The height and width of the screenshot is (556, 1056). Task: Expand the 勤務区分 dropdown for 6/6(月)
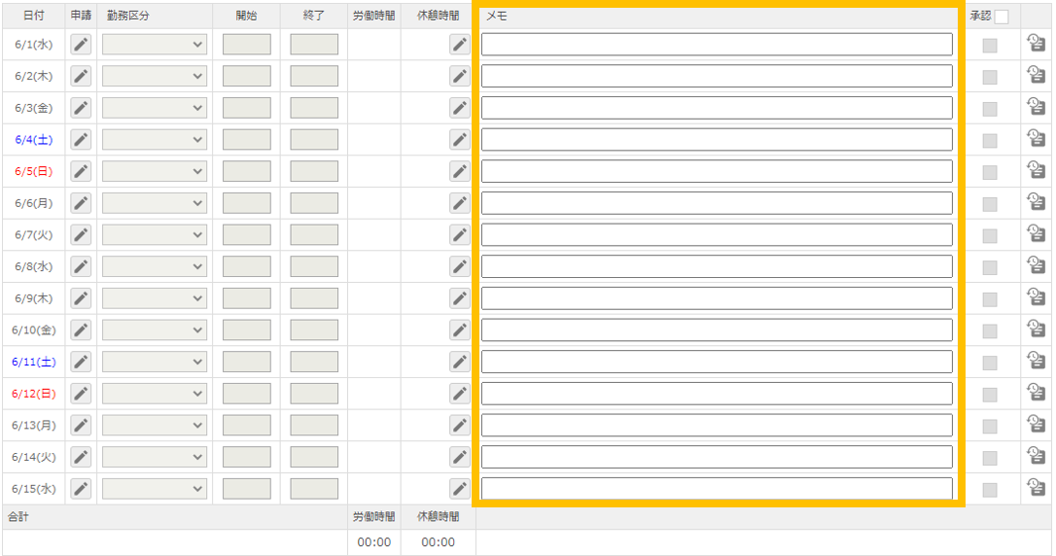155,203
